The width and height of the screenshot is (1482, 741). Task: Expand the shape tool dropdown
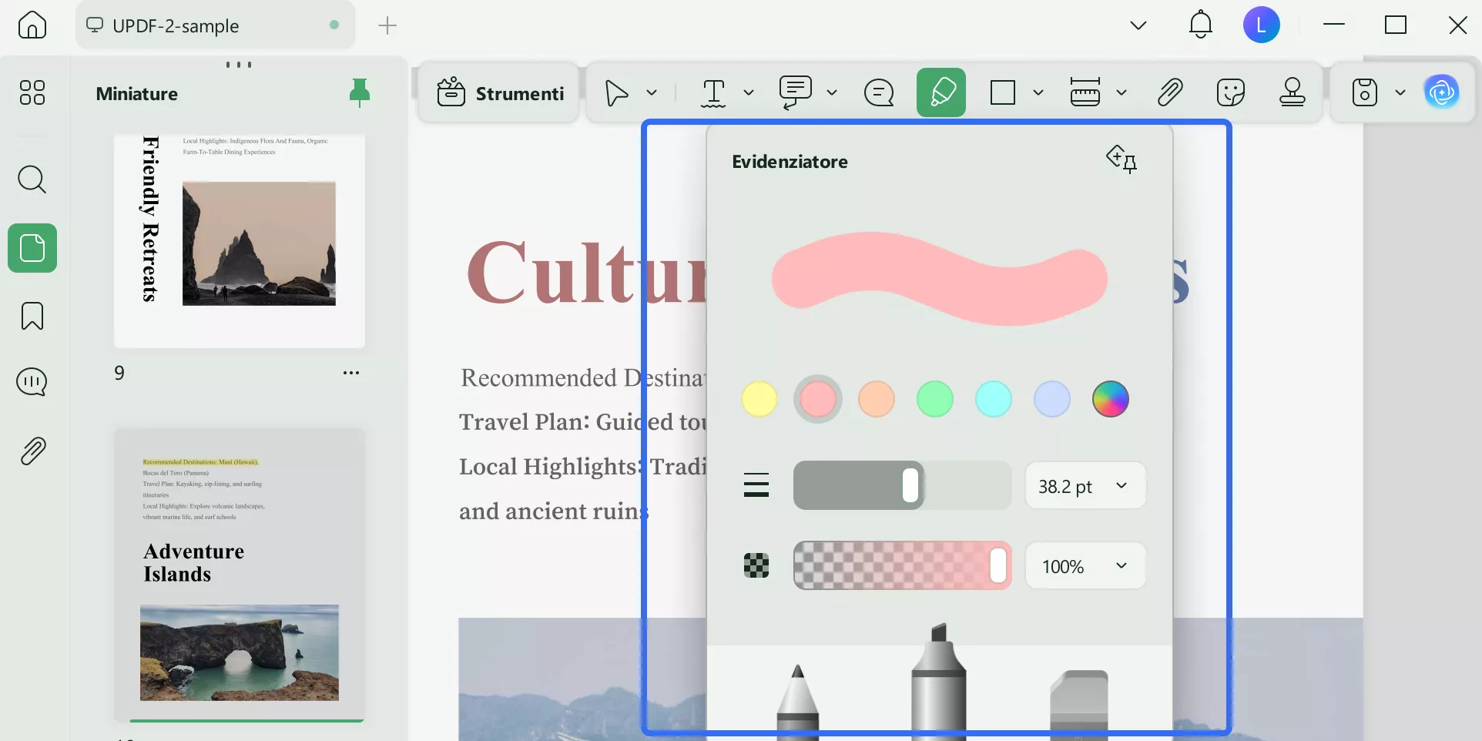1038,93
